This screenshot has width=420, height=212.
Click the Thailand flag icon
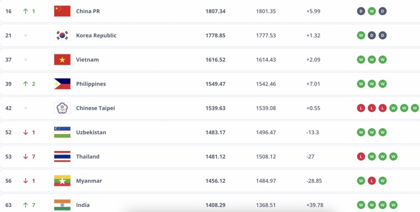tap(62, 157)
